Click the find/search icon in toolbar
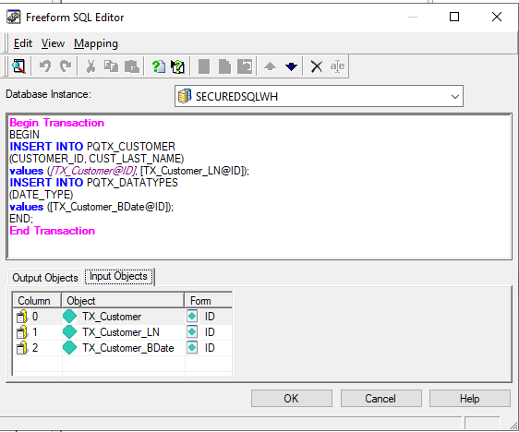 point(18,66)
